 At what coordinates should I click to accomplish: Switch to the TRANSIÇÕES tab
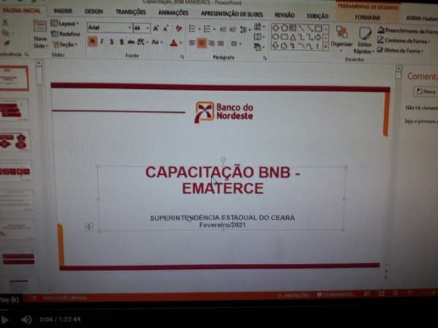pos(131,12)
